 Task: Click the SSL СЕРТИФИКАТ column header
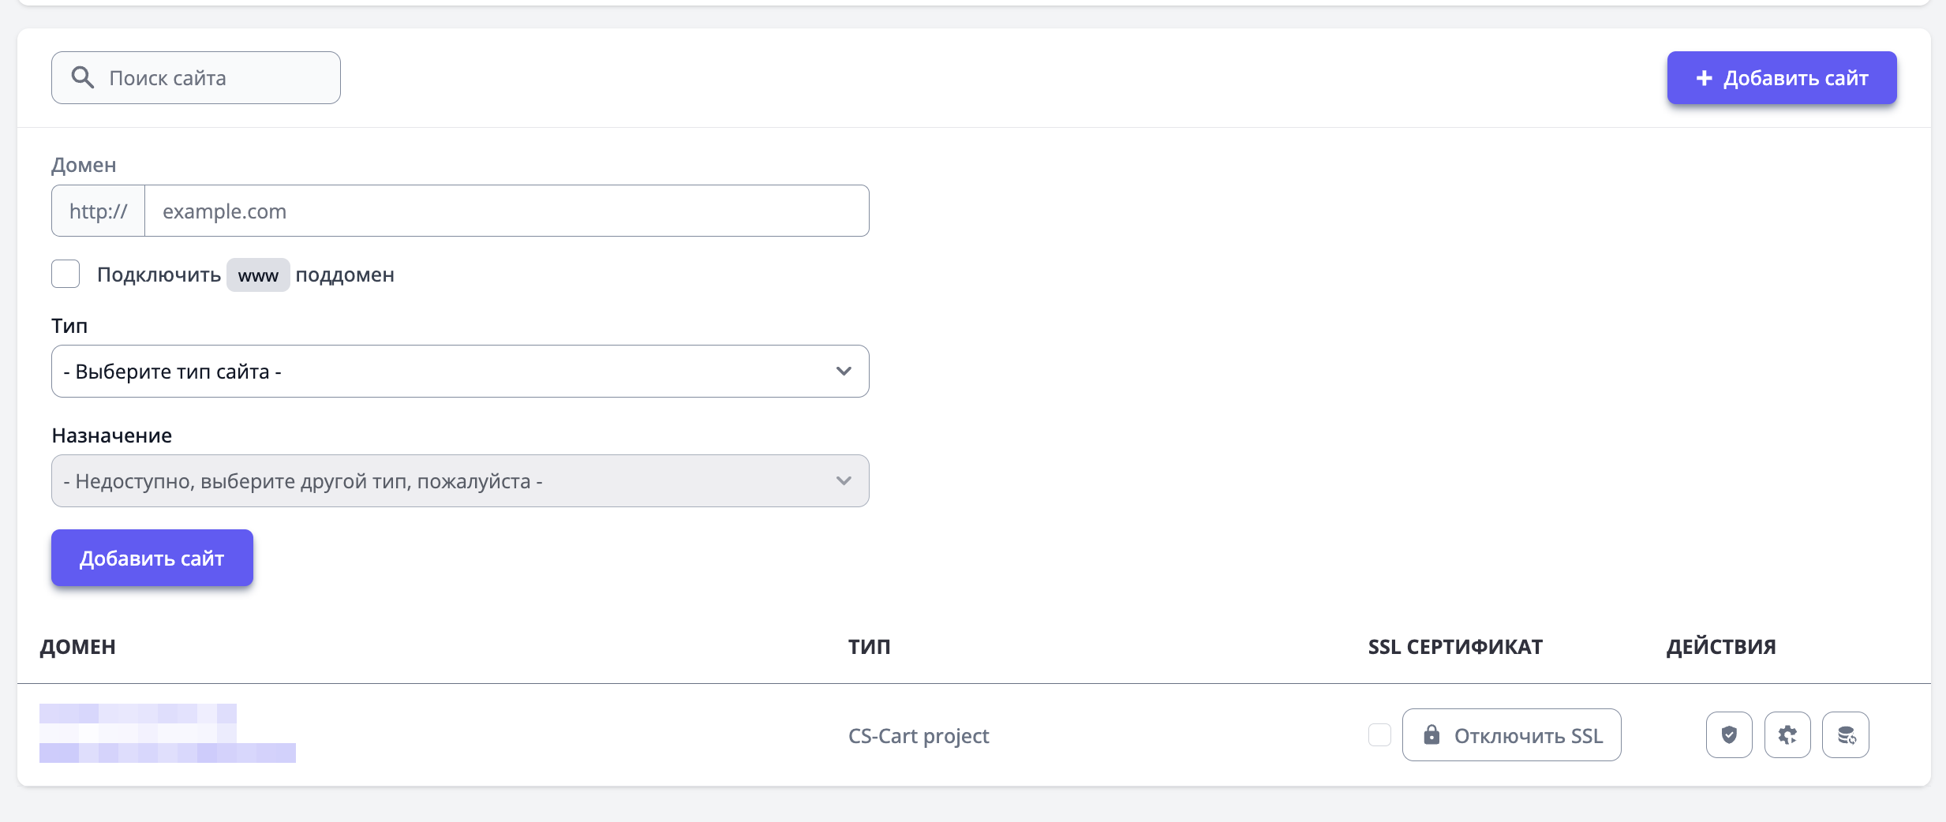click(1454, 647)
